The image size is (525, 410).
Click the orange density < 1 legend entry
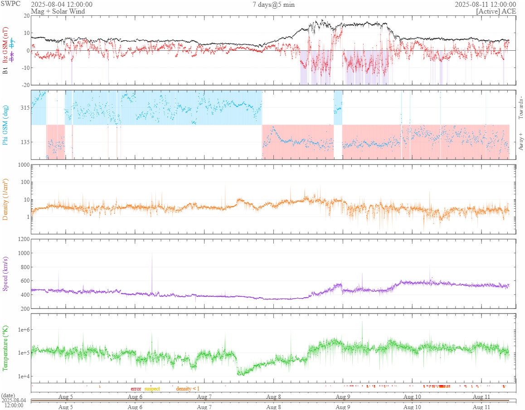[188, 389]
